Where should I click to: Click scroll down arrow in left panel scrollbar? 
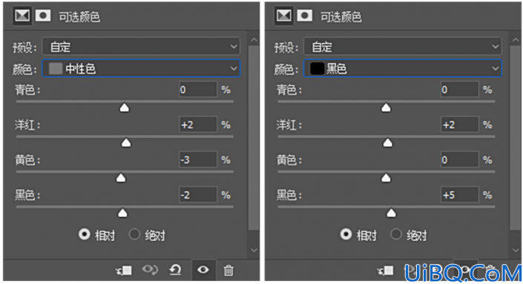[x=254, y=250]
